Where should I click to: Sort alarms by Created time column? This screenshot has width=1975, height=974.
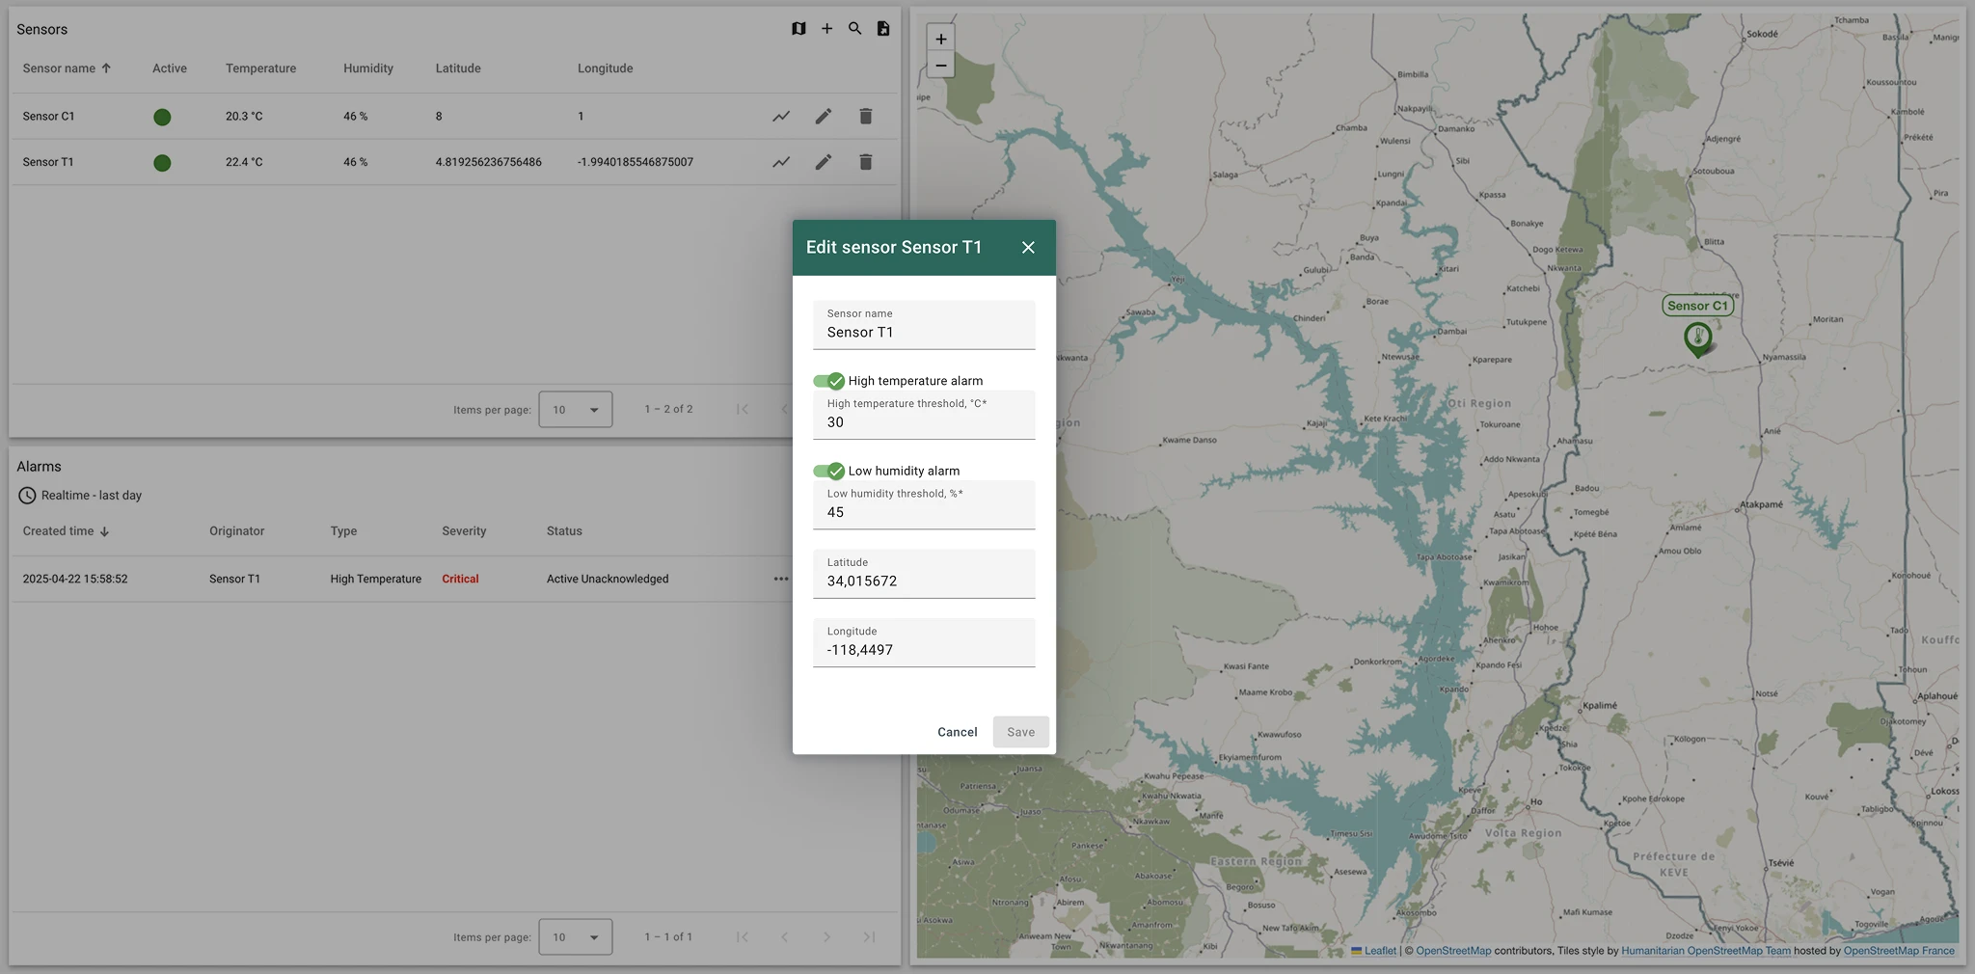point(59,531)
